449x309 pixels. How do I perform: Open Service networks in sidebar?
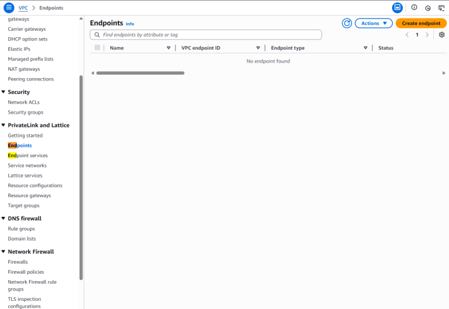point(27,165)
